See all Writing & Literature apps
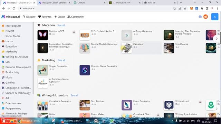The image size is (221, 124). click(x=74, y=95)
